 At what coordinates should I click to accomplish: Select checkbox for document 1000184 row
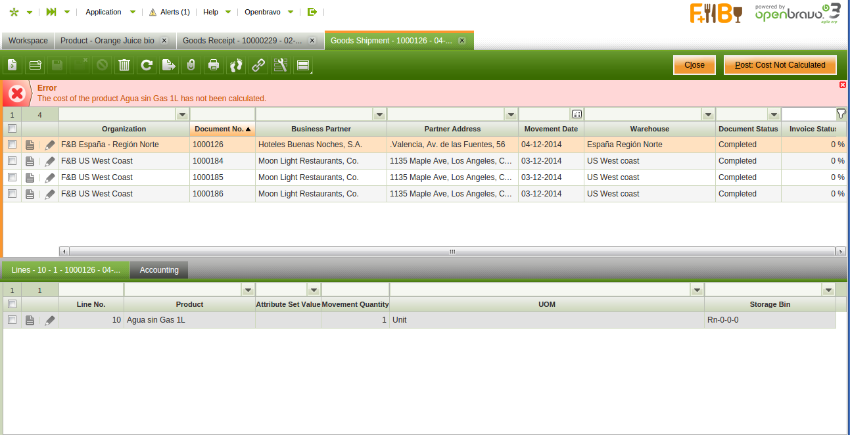coord(12,161)
